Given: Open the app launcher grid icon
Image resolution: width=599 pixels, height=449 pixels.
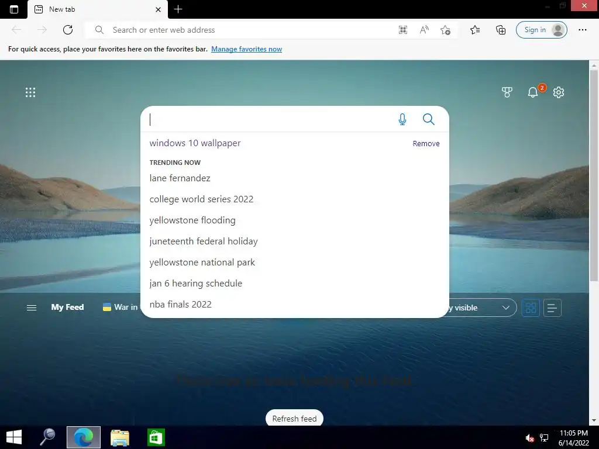Looking at the screenshot, I should (30, 92).
